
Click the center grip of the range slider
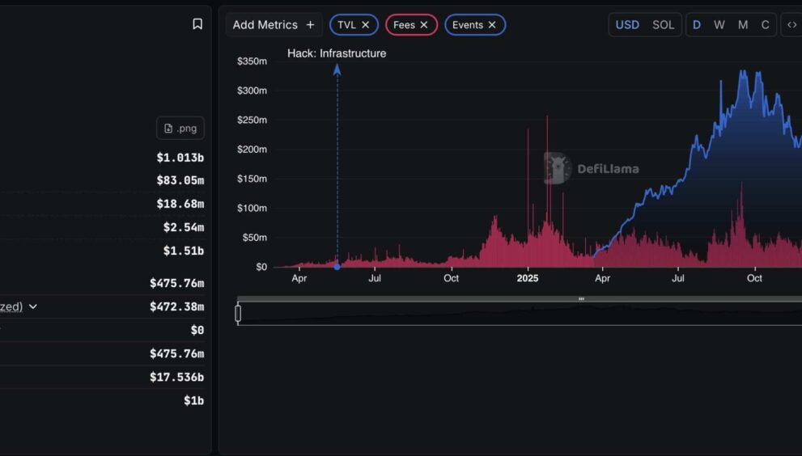coord(581,299)
